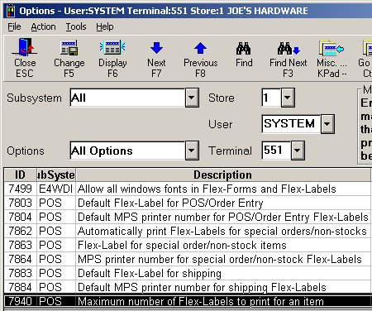
Task: Click the application icon in title bar
Action: [x=11, y=11]
